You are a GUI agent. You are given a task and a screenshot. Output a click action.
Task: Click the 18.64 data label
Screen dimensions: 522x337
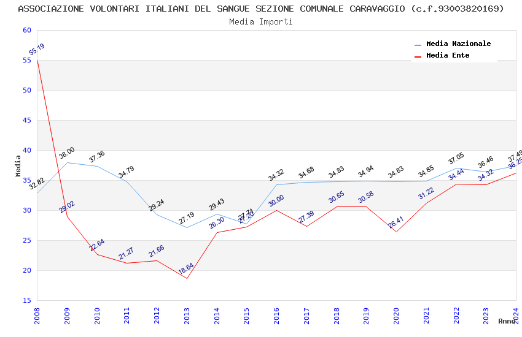[x=185, y=268]
